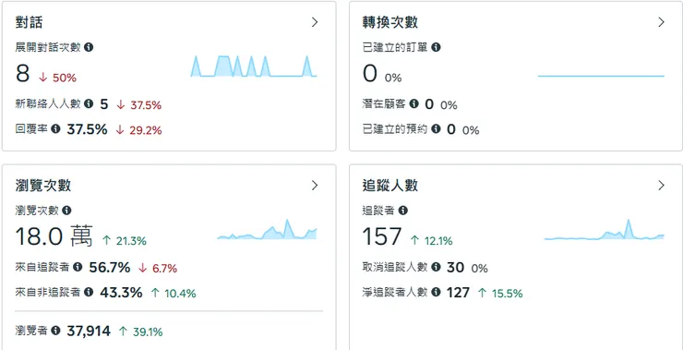Image resolution: width=683 pixels, height=350 pixels.
Task: Click the 37,914 viewers value
Action: [x=89, y=331]
